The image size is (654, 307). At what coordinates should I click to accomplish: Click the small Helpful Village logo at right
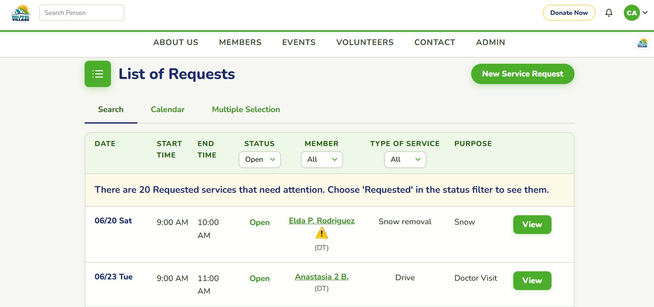[x=642, y=43]
